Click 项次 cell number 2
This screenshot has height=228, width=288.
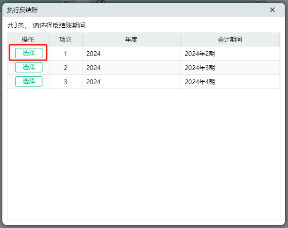pyautogui.click(x=66, y=68)
